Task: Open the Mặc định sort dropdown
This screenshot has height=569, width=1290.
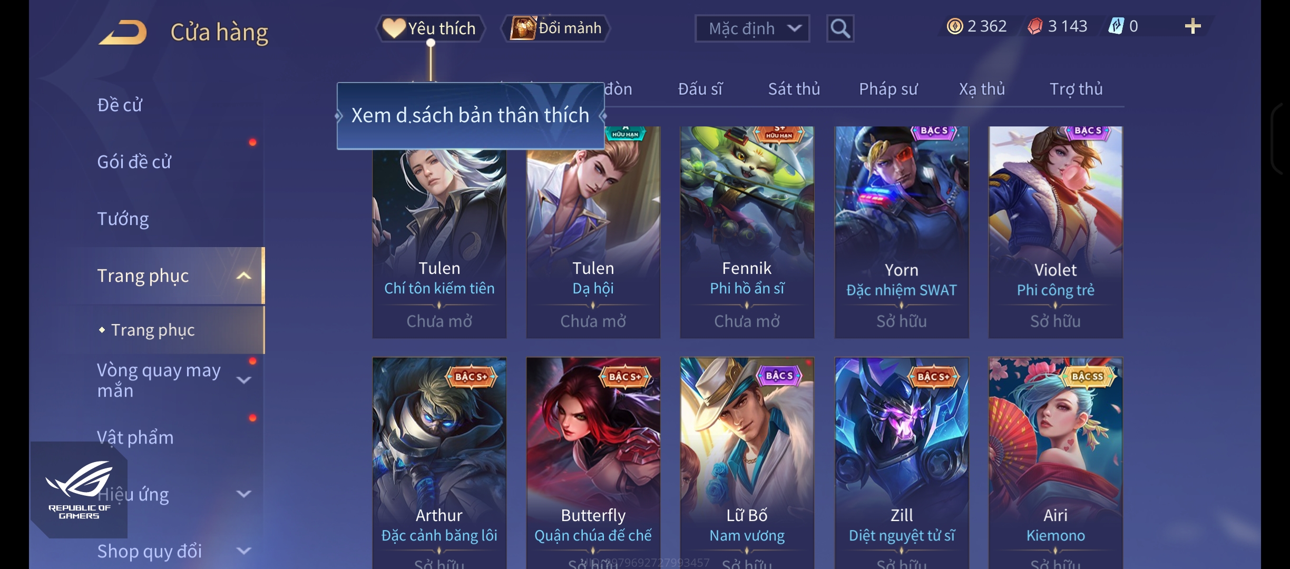Action: (752, 28)
